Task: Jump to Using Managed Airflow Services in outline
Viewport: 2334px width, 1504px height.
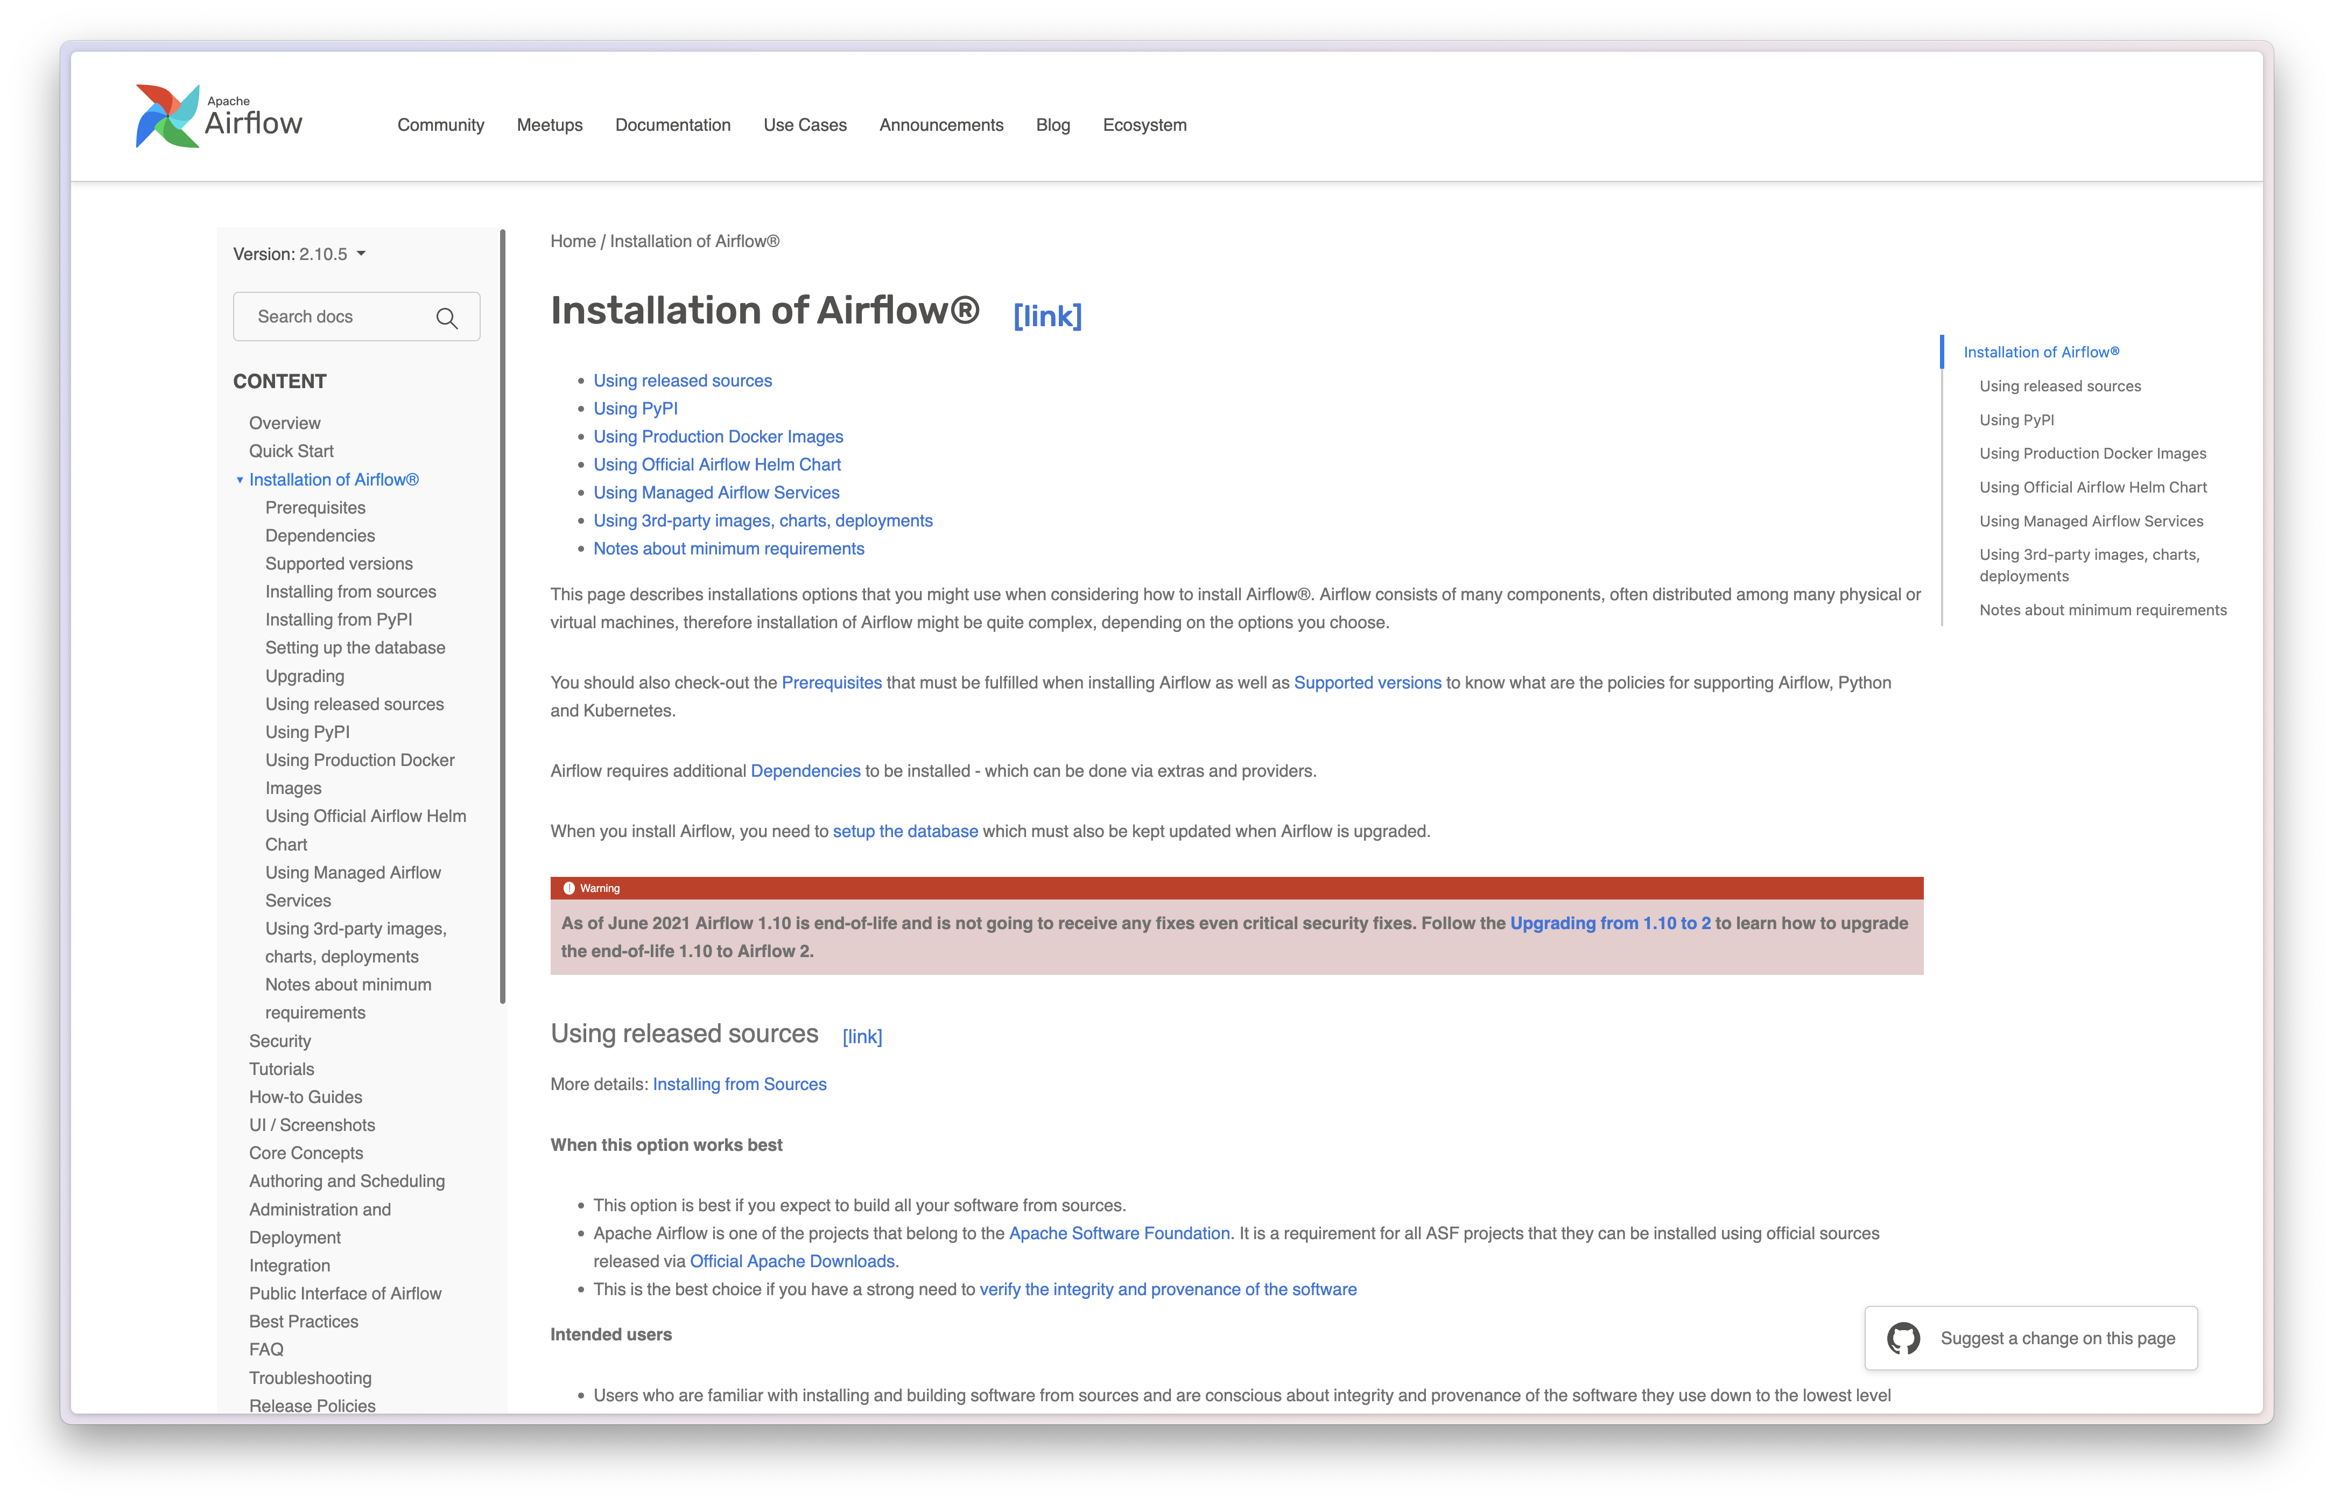Action: click(x=2091, y=521)
